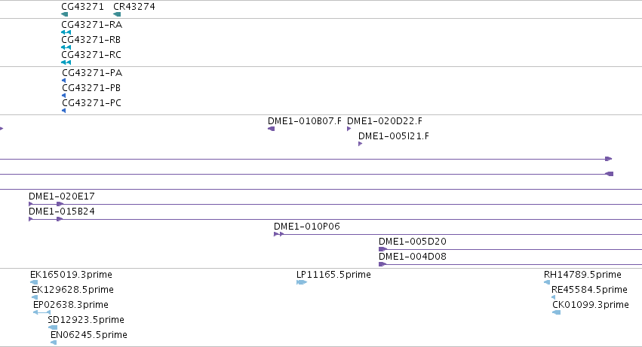Click the RH14789.5prime EST glyph

pos(547,282)
